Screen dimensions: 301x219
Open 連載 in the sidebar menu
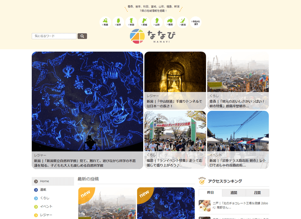coord(53,190)
